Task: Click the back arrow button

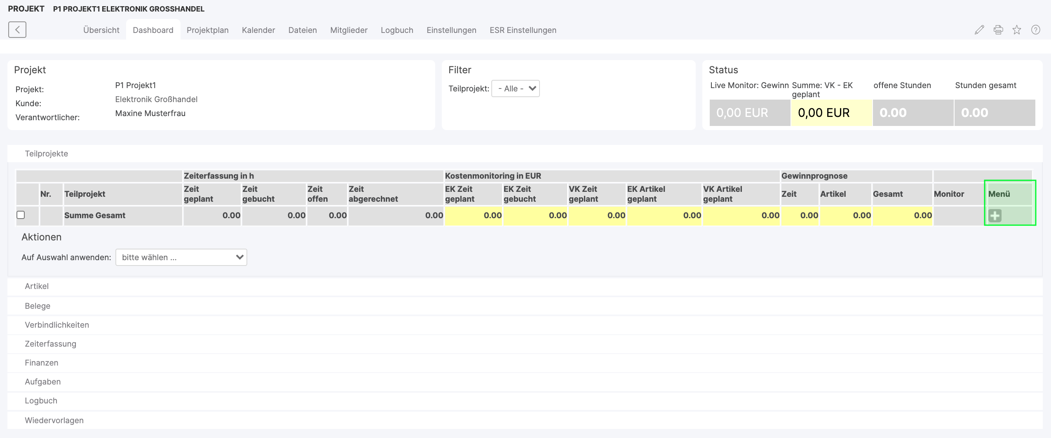Action: 17,30
